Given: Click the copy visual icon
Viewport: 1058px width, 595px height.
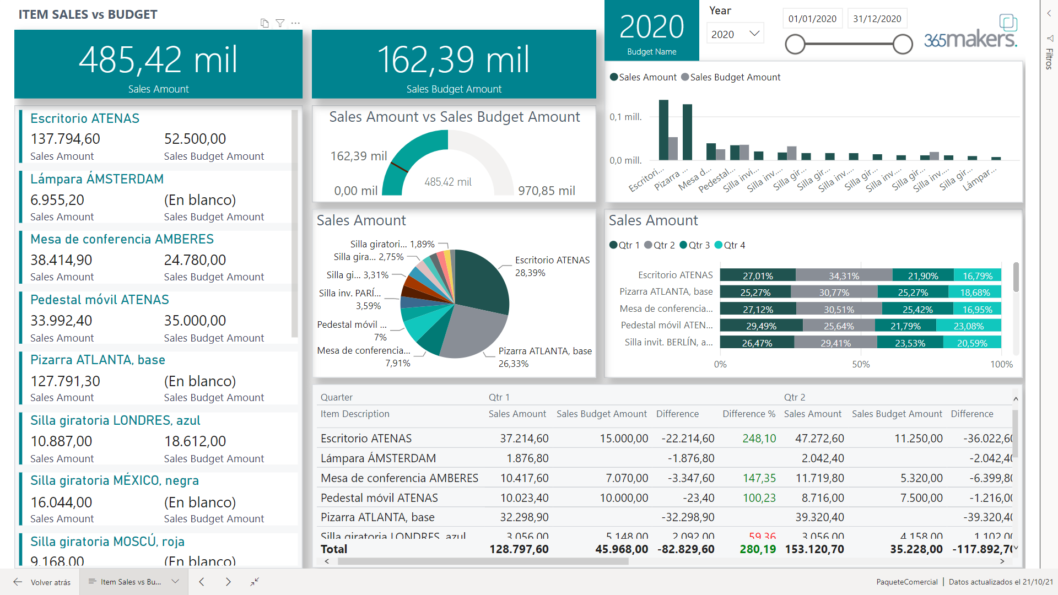Looking at the screenshot, I should tap(264, 23).
